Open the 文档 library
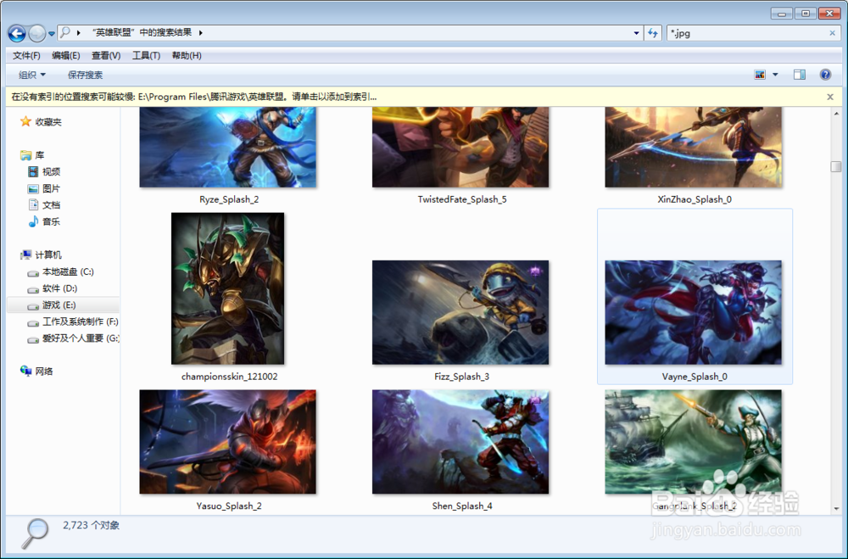This screenshot has width=848, height=559. tap(44, 204)
